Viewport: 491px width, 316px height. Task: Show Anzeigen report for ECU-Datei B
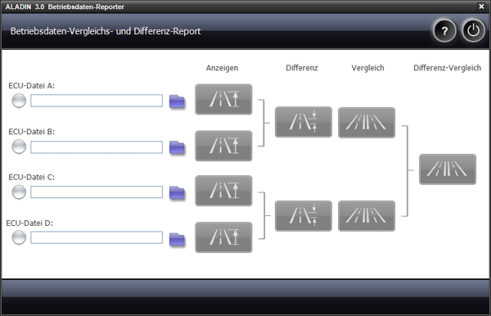click(223, 146)
